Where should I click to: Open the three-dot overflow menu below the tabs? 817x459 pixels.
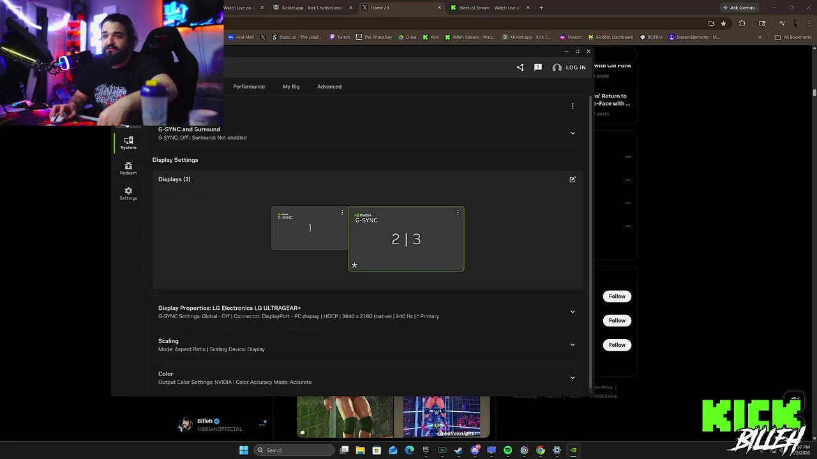pos(573,106)
